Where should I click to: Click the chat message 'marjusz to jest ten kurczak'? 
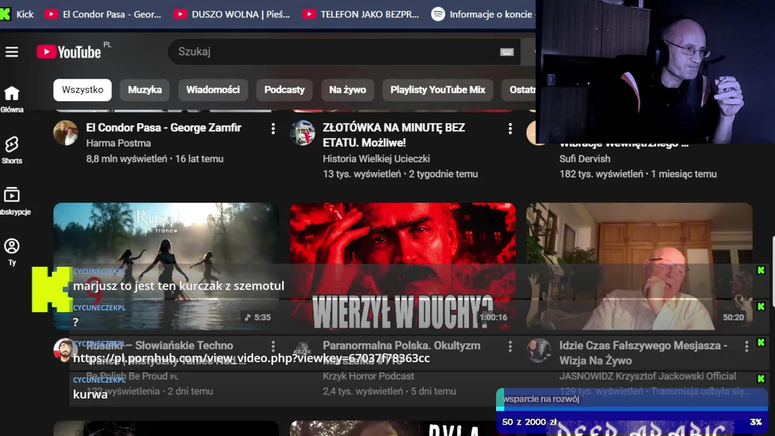coord(179,286)
